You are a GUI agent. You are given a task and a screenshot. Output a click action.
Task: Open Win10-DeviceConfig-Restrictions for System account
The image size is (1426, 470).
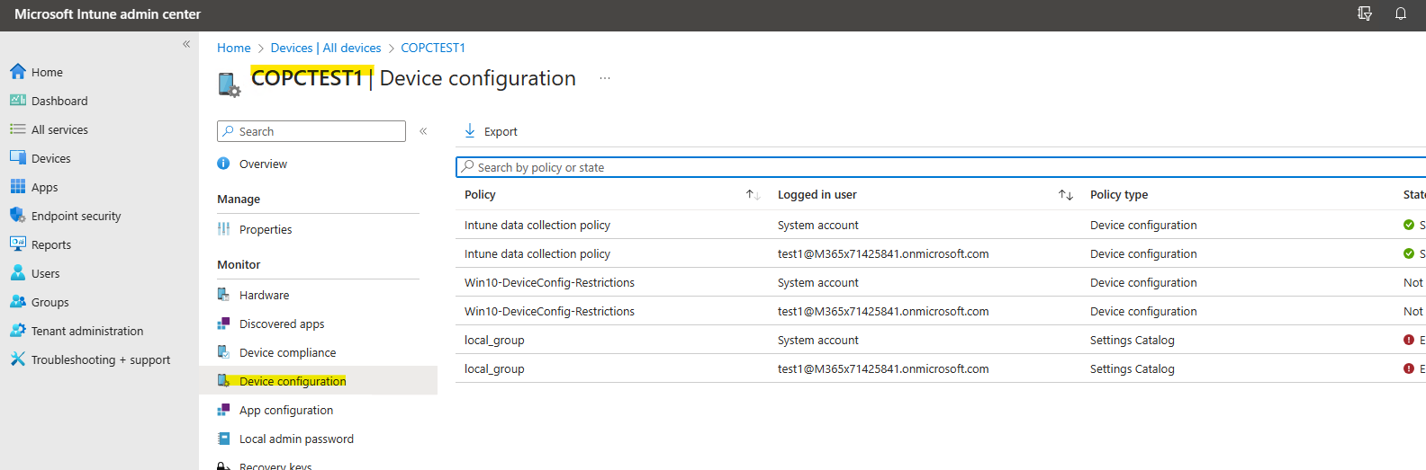(549, 282)
